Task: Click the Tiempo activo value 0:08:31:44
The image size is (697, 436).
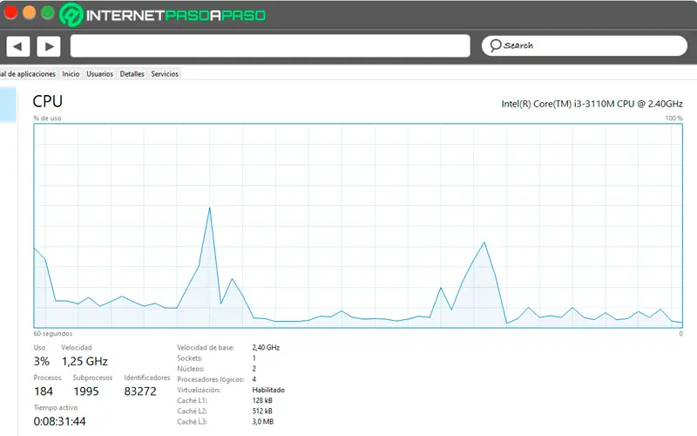Action: (x=59, y=421)
